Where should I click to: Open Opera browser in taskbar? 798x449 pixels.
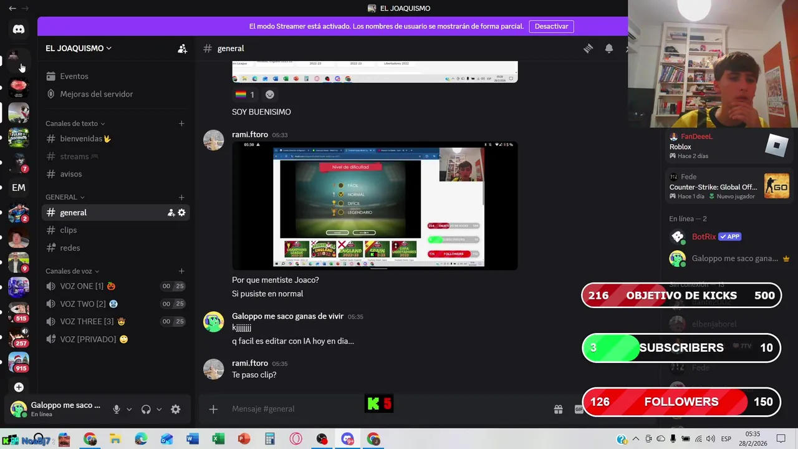(x=296, y=440)
